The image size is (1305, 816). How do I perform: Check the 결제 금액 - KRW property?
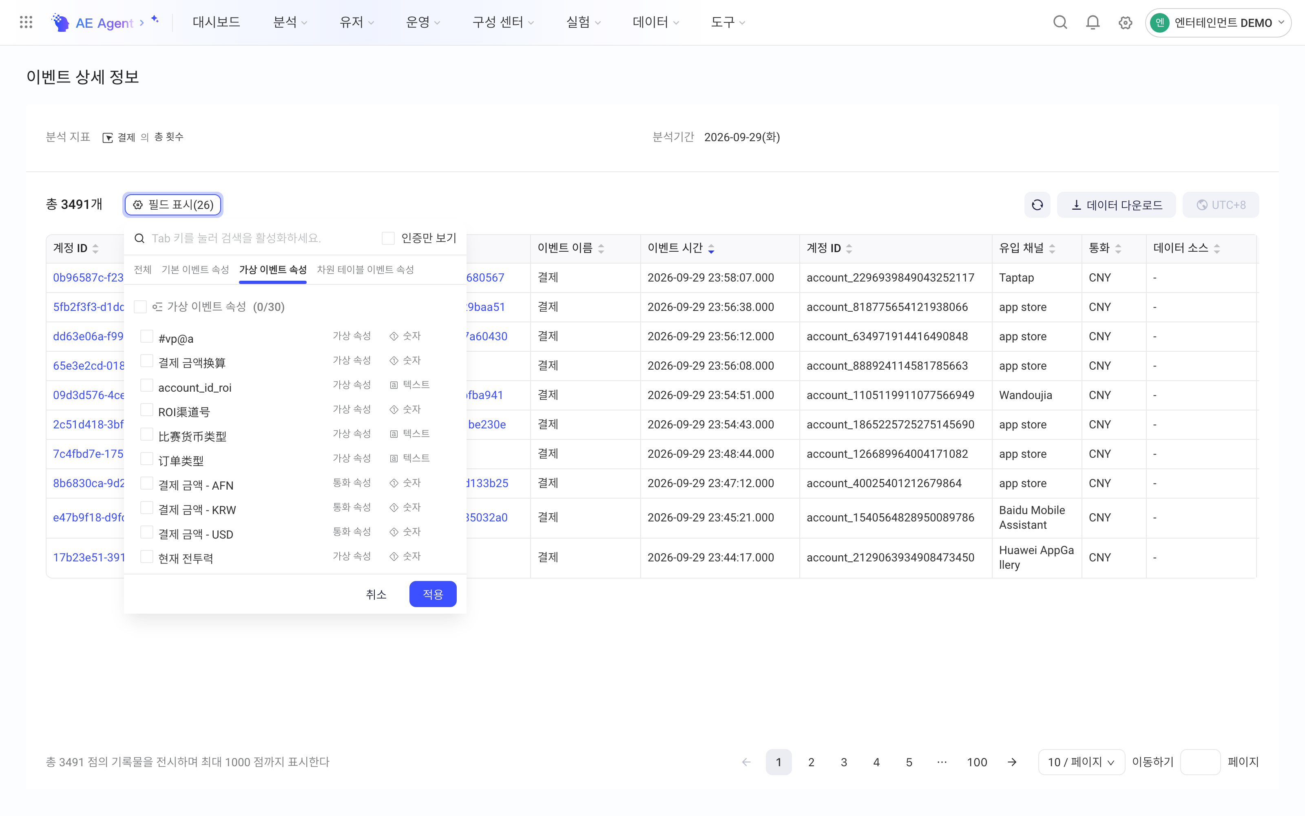click(147, 507)
